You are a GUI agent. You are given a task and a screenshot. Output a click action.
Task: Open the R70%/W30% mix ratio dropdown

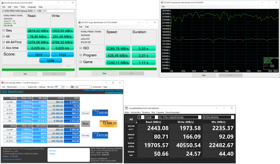click(218, 117)
